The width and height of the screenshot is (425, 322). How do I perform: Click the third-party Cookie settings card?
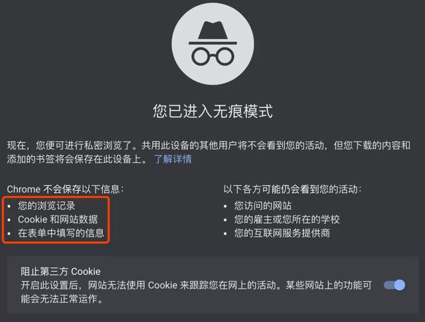[212, 285]
